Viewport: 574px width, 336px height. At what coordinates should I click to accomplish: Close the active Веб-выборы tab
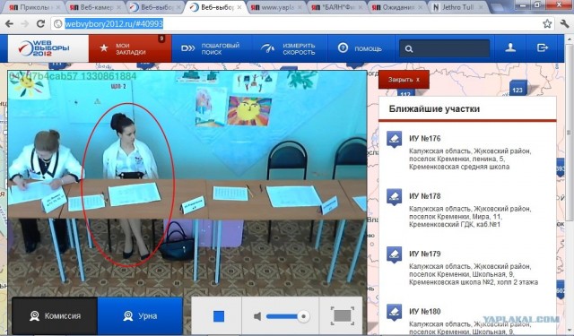pos(239,7)
